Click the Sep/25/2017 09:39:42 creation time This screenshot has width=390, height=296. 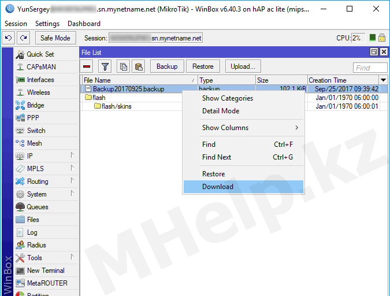point(347,89)
